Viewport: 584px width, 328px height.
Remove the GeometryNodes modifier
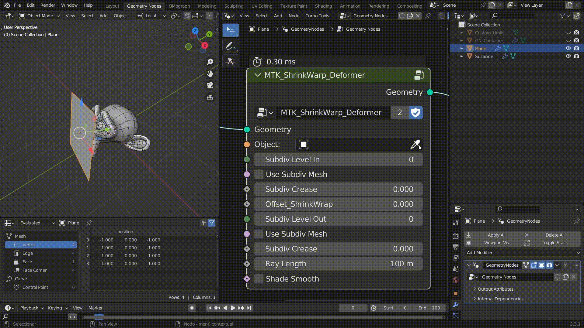click(565, 265)
